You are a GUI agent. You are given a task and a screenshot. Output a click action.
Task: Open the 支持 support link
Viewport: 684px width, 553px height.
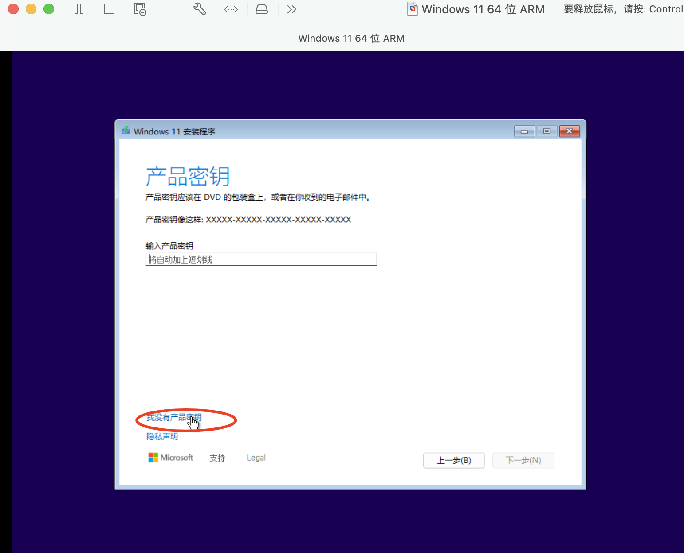click(x=217, y=458)
